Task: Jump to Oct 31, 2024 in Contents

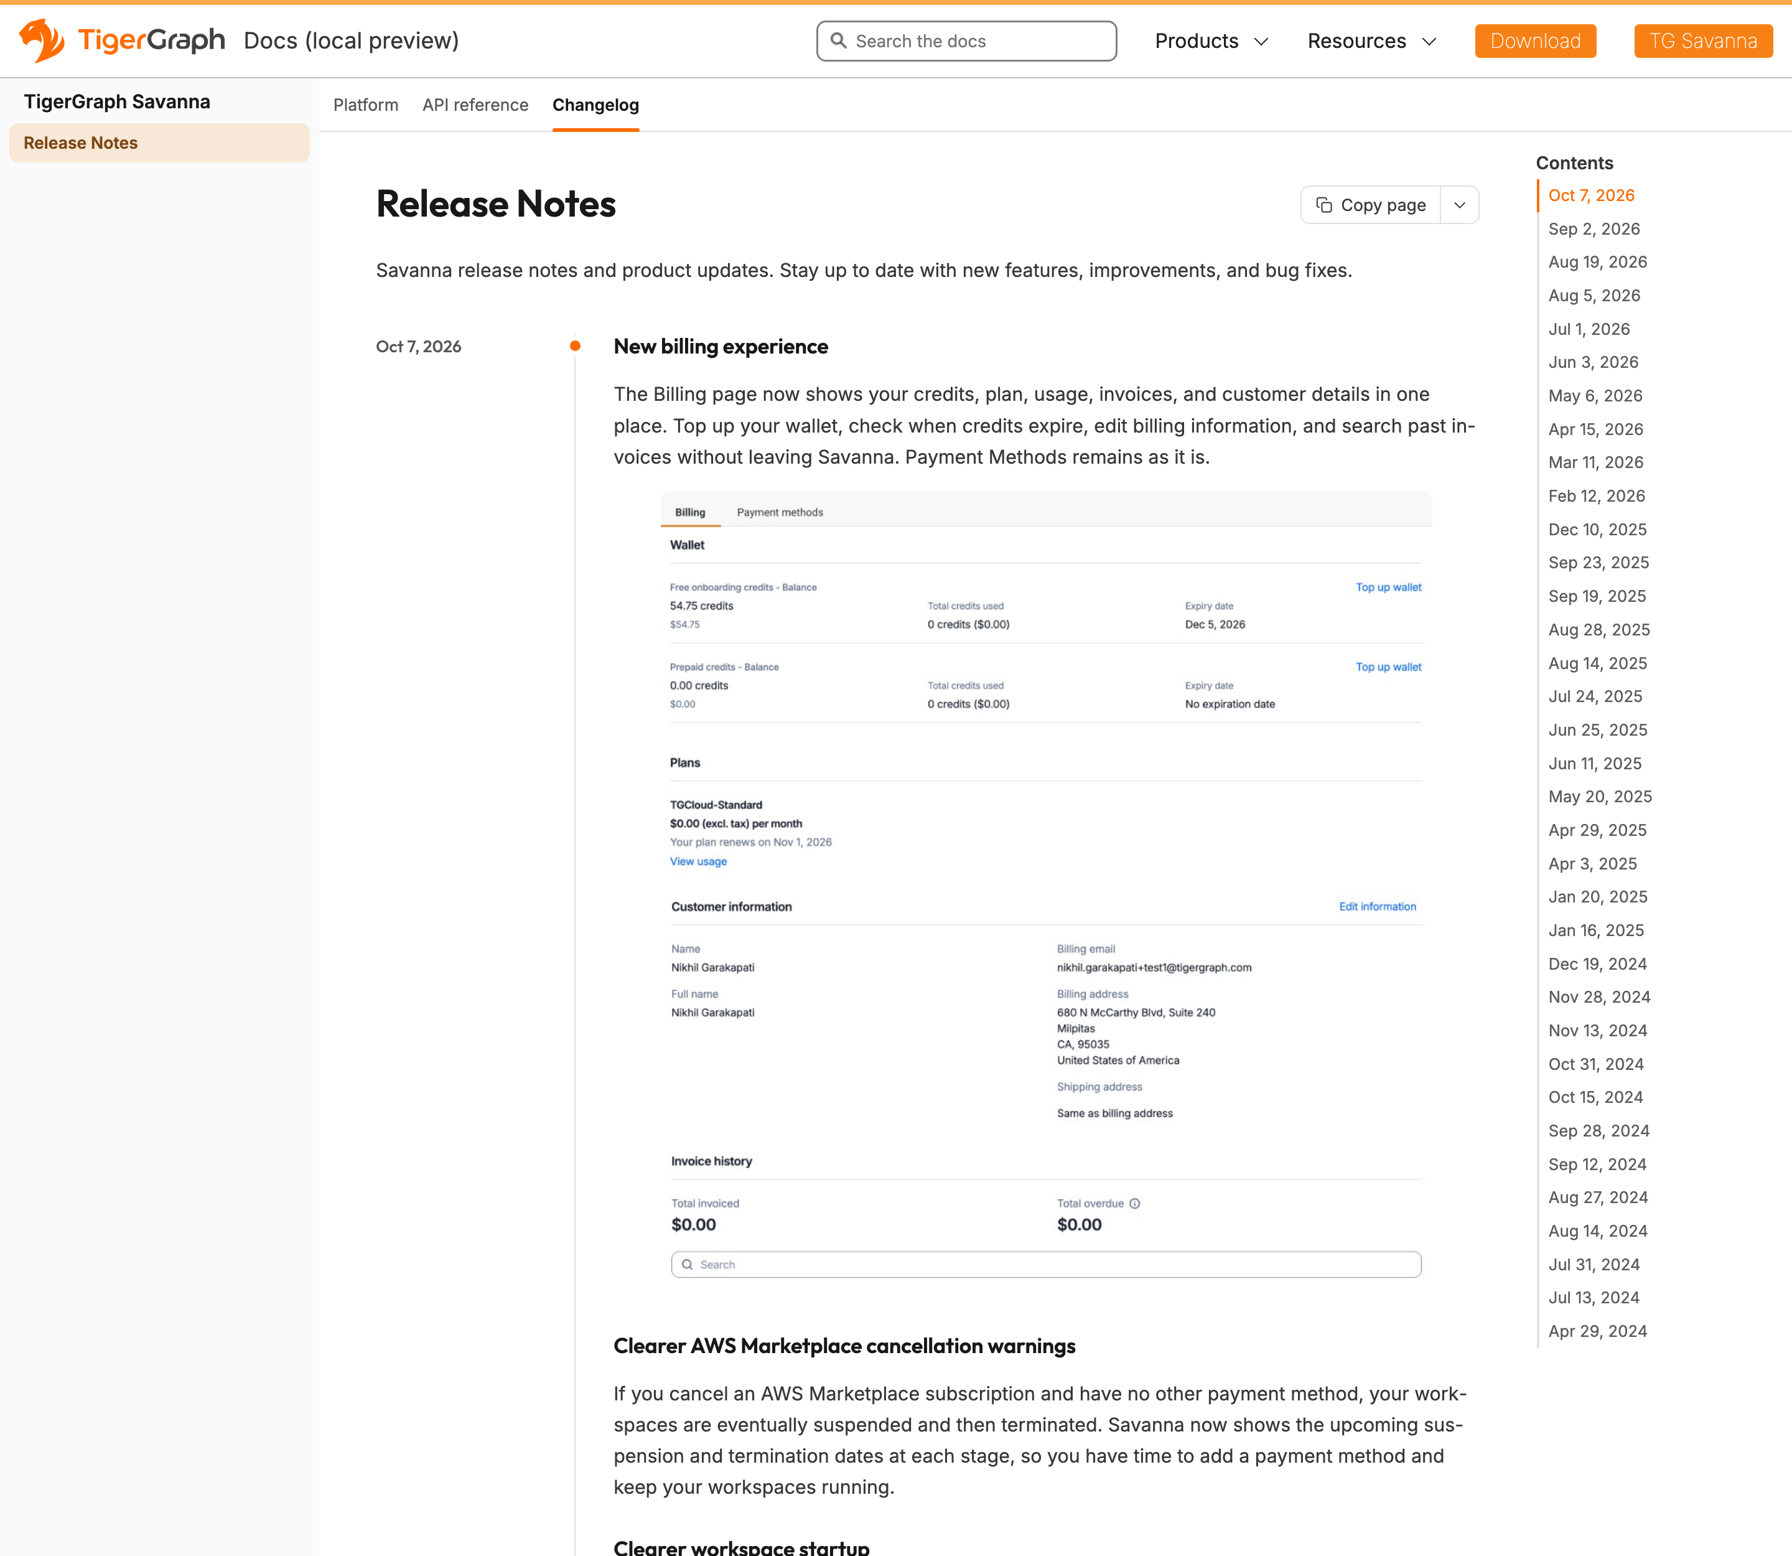Action: point(1596,1064)
